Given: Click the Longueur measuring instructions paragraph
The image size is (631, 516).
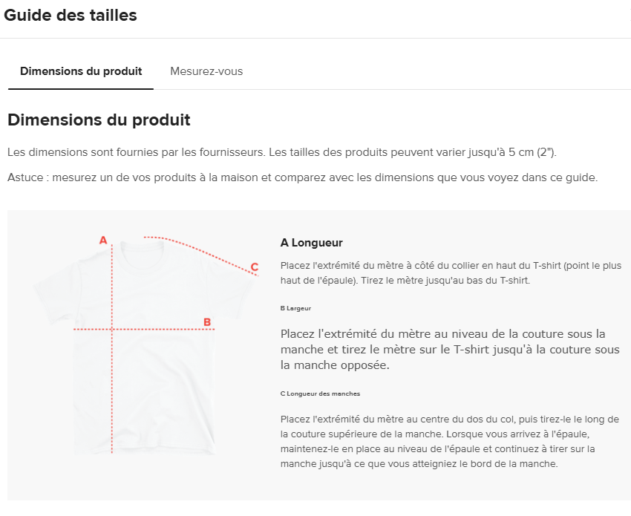Looking at the screenshot, I should [x=451, y=273].
